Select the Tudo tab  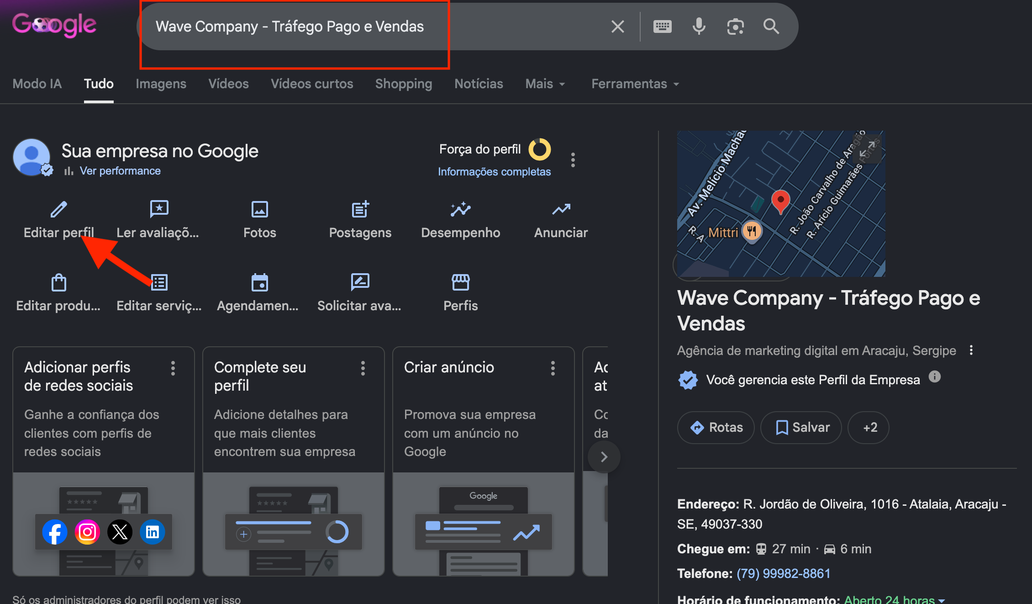pyautogui.click(x=99, y=84)
